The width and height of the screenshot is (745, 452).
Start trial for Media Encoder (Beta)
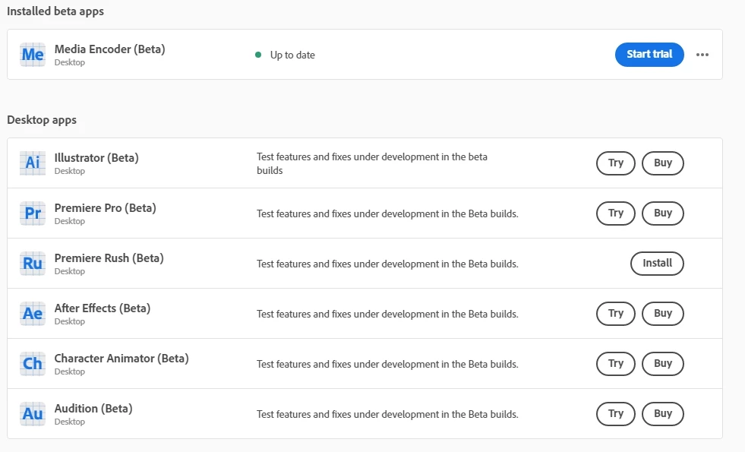649,55
